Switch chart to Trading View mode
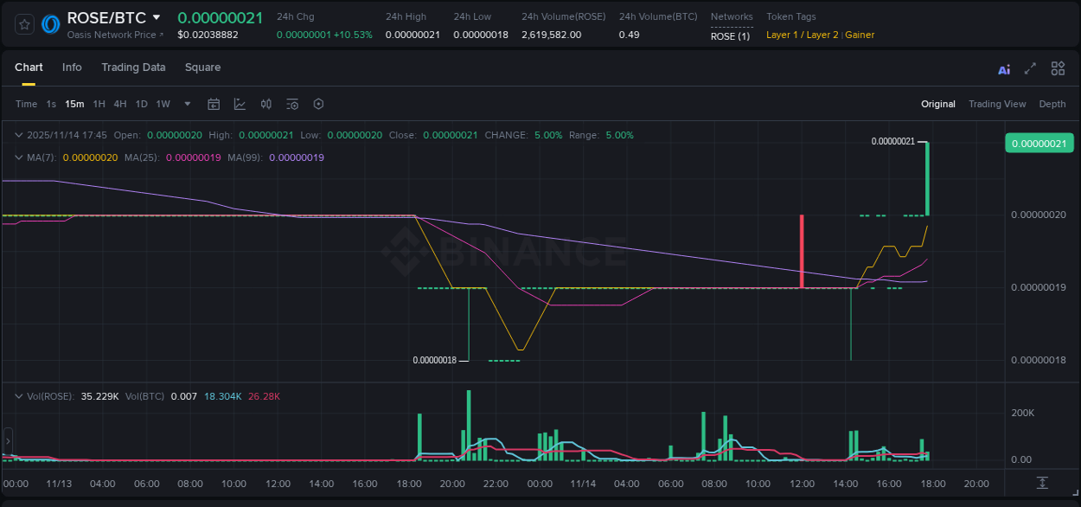The height and width of the screenshot is (507, 1081). (997, 104)
